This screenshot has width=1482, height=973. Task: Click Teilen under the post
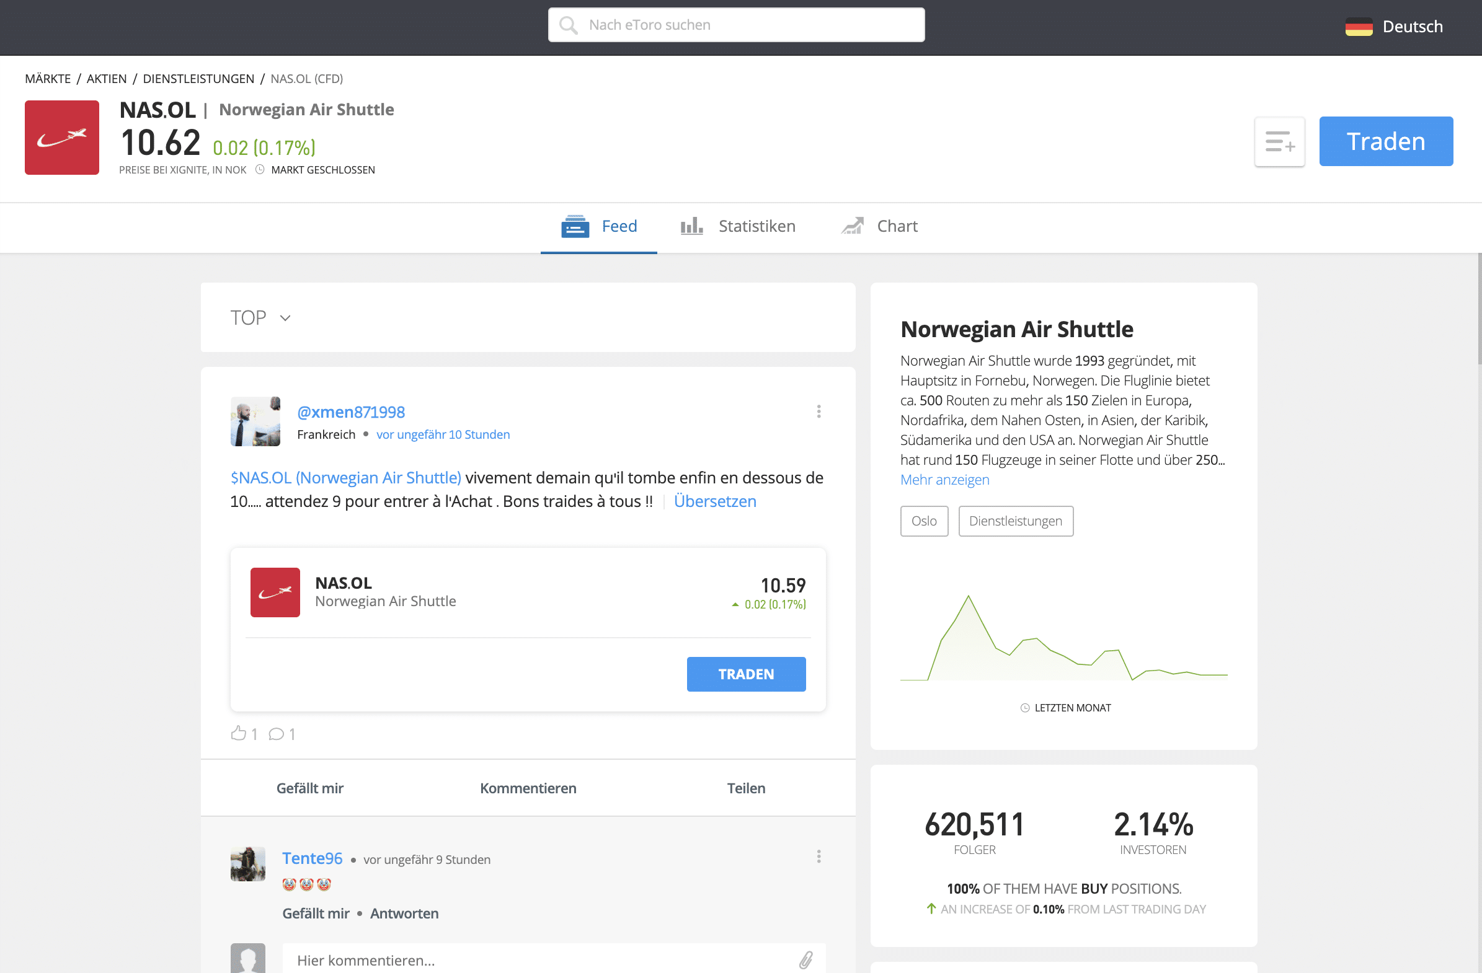[747, 788]
